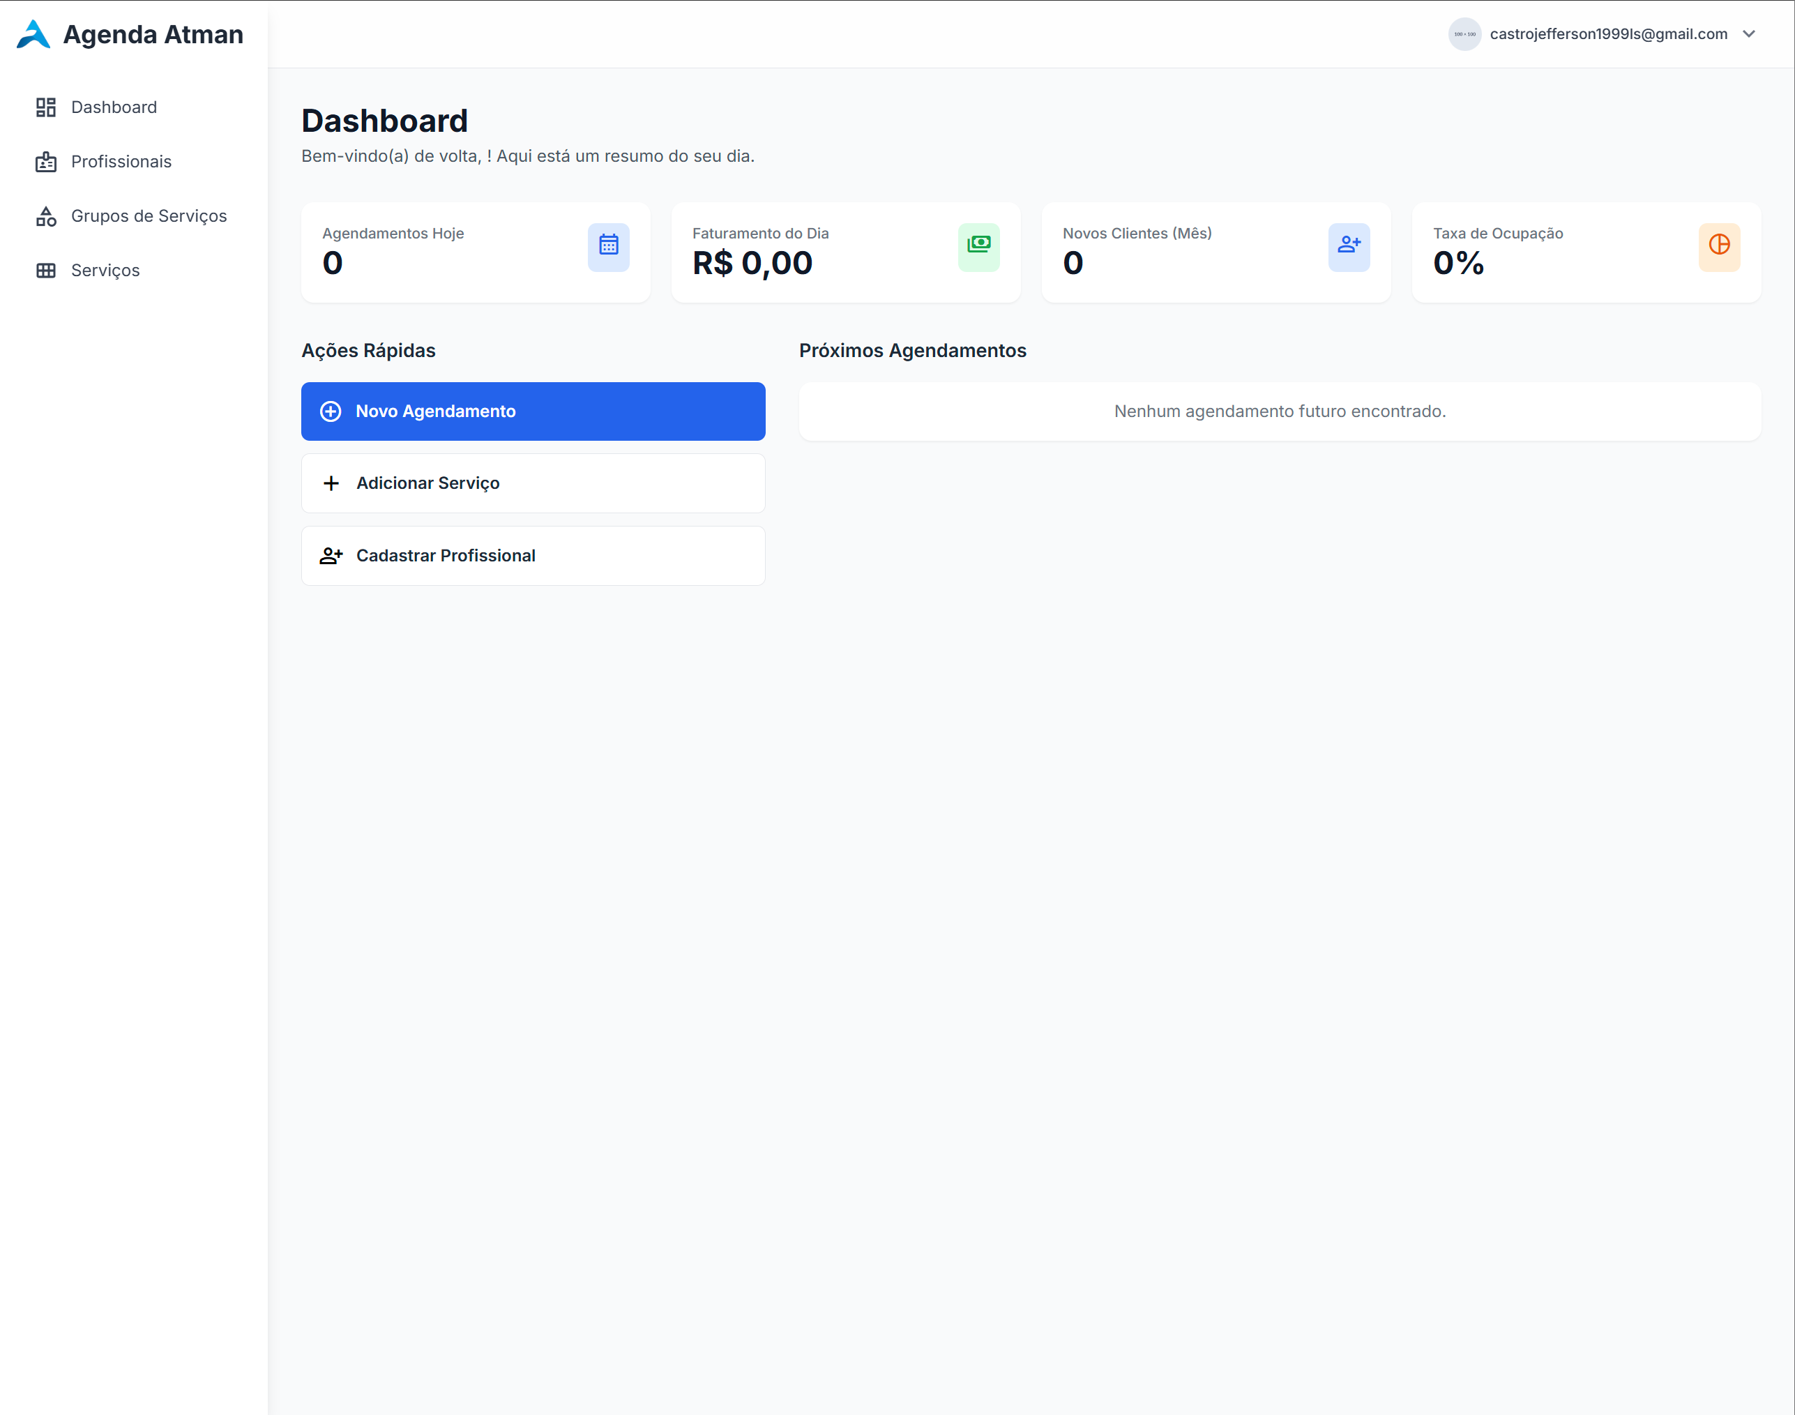Click the user avatar thumbnail

pyautogui.click(x=1464, y=34)
